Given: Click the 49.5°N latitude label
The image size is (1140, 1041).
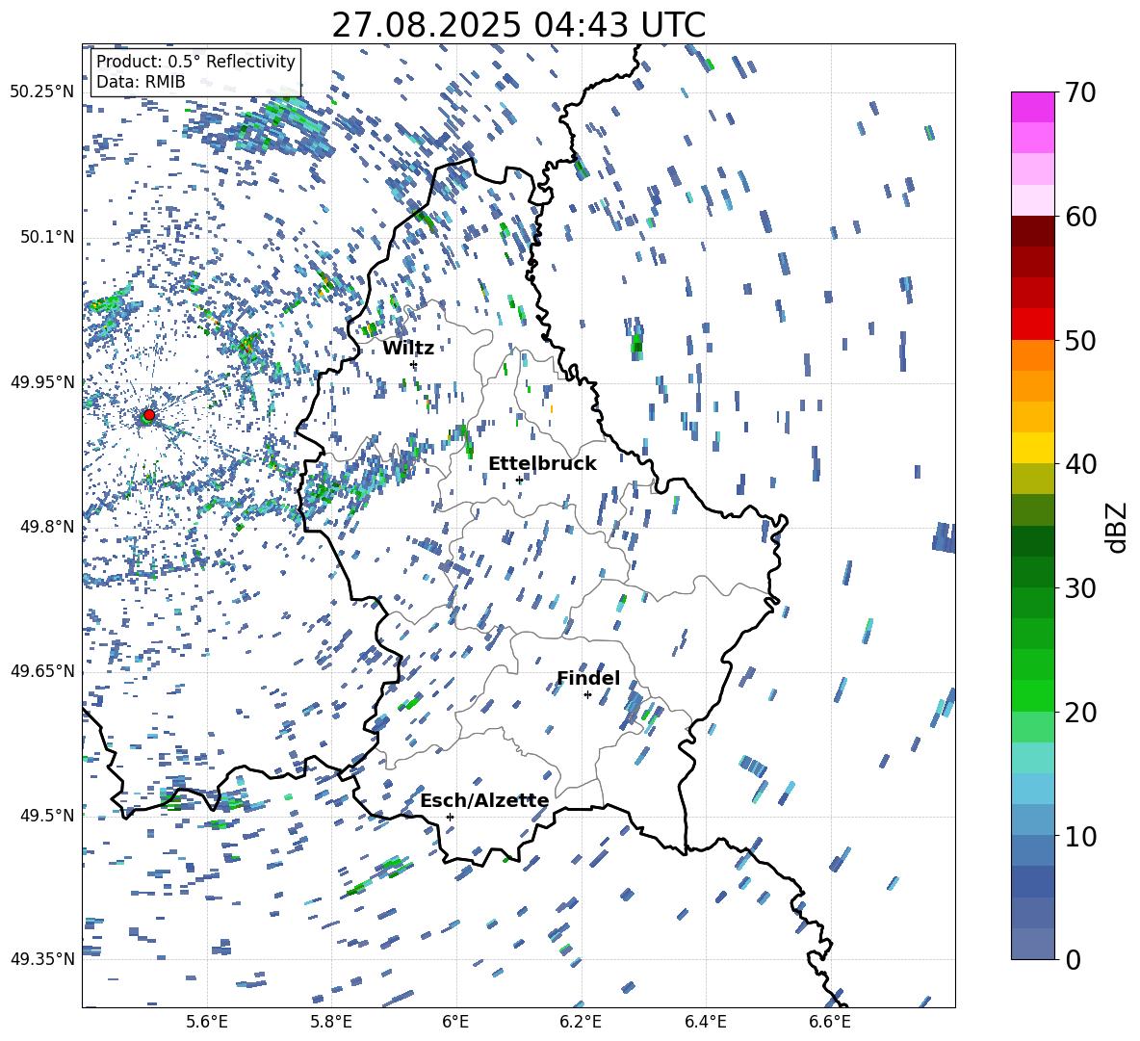Looking at the screenshot, I should click(x=47, y=815).
